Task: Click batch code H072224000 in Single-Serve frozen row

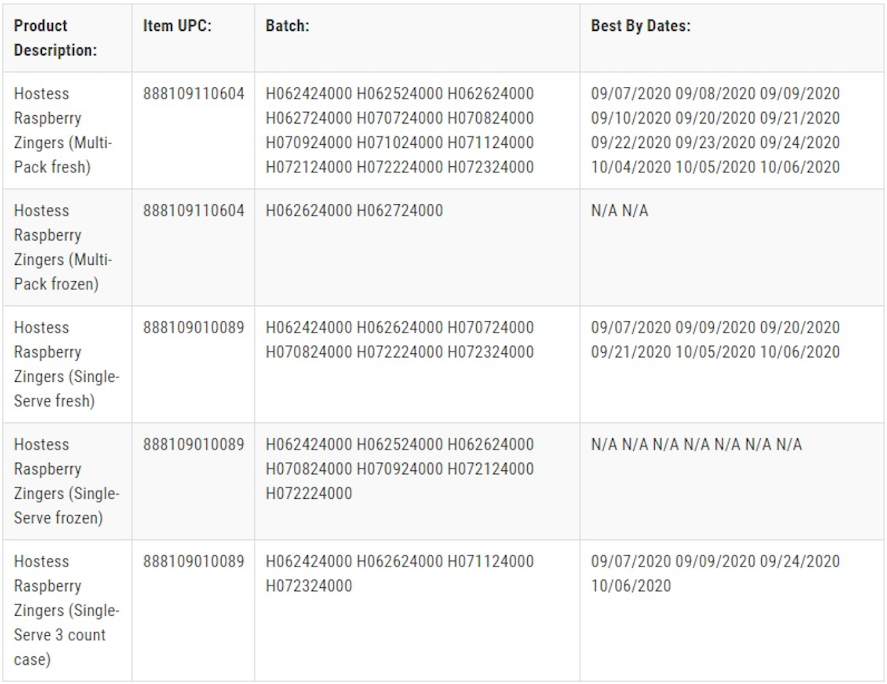Action: pyautogui.click(x=309, y=493)
